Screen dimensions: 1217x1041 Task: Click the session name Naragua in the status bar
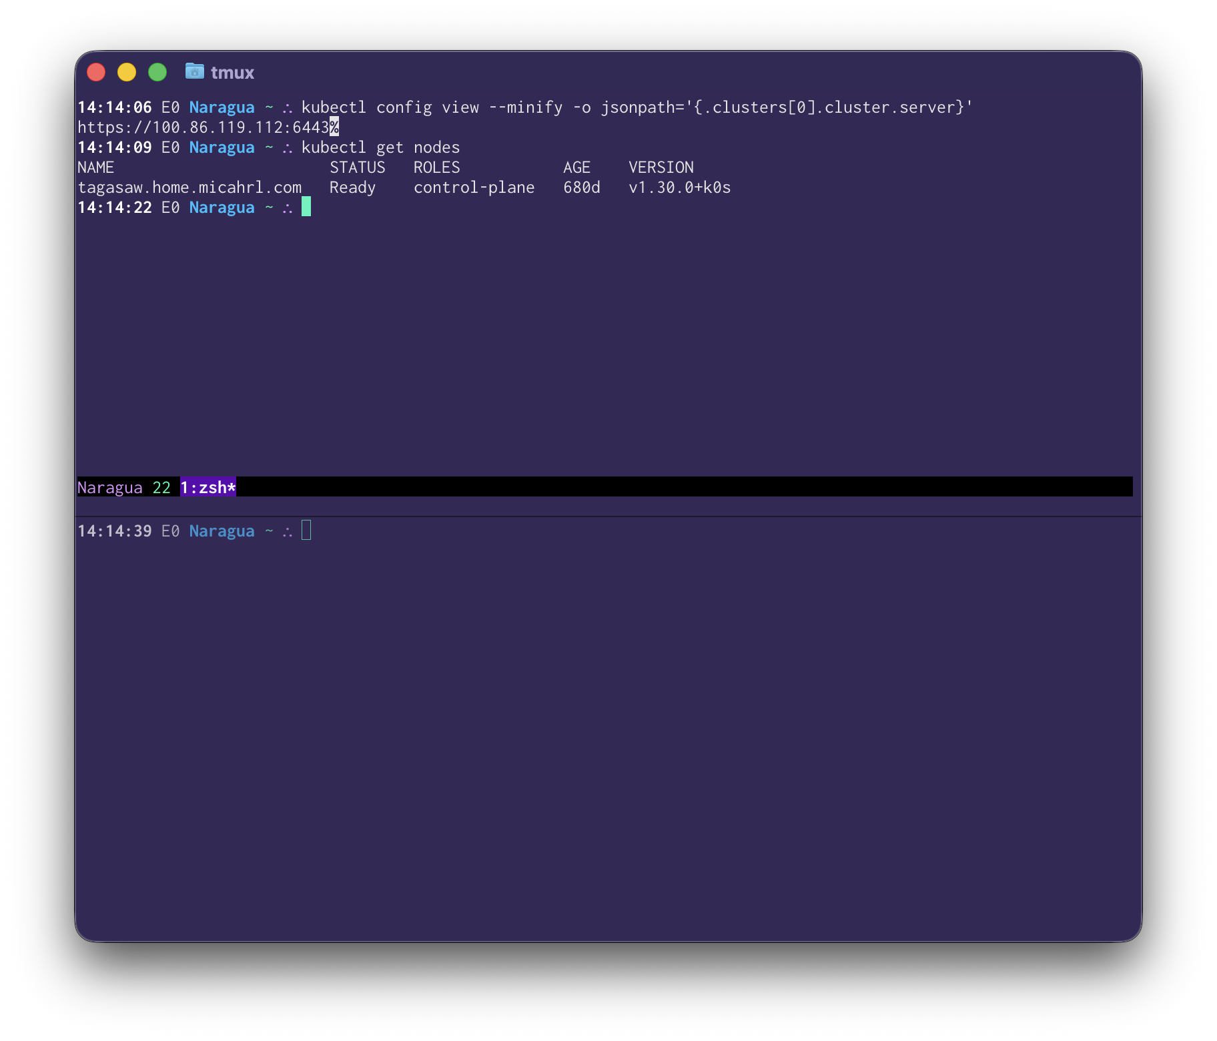(109, 487)
